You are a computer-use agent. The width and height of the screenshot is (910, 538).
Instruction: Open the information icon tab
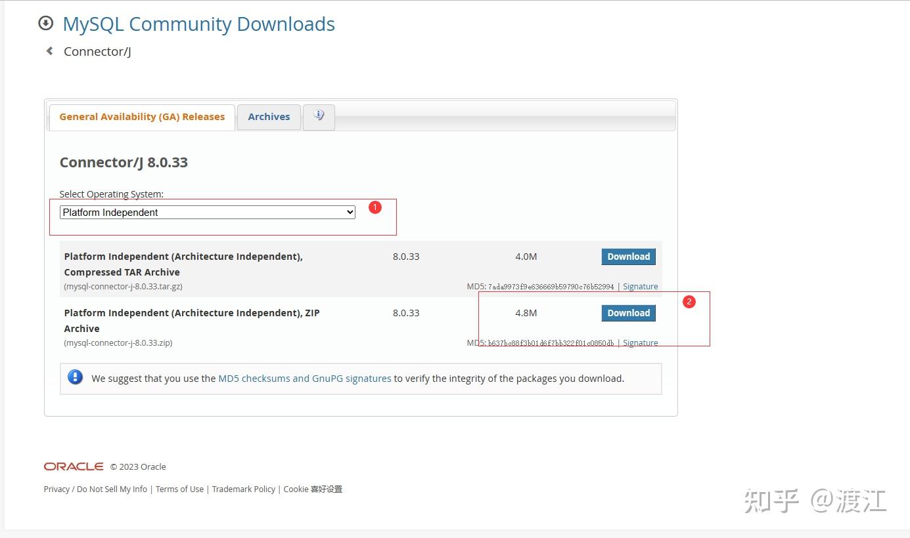[319, 117]
